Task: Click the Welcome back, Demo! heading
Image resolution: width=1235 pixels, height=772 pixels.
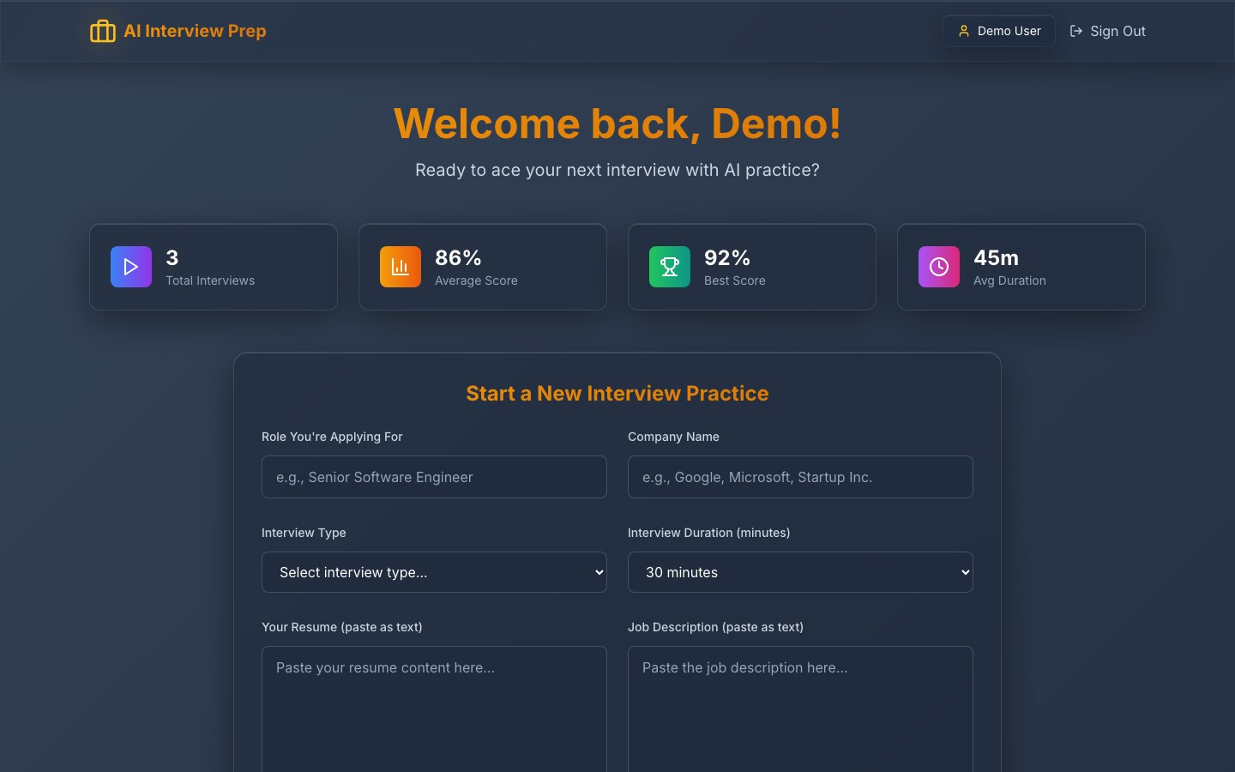Action: tap(617, 124)
